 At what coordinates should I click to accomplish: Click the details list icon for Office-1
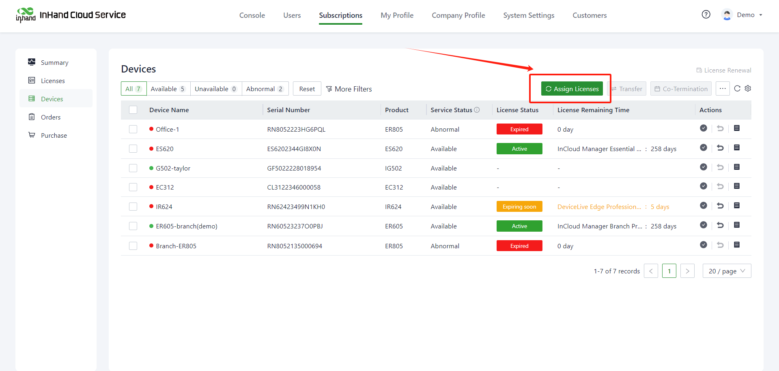click(x=737, y=128)
